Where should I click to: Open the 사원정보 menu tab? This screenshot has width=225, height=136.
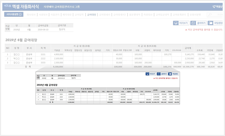tap(43, 14)
